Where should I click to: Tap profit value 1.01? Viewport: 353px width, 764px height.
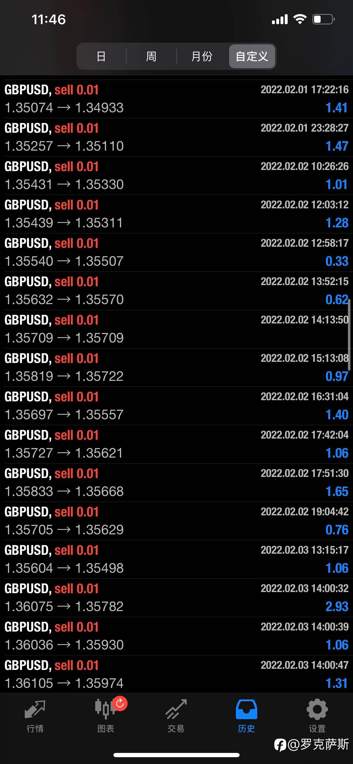337,184
